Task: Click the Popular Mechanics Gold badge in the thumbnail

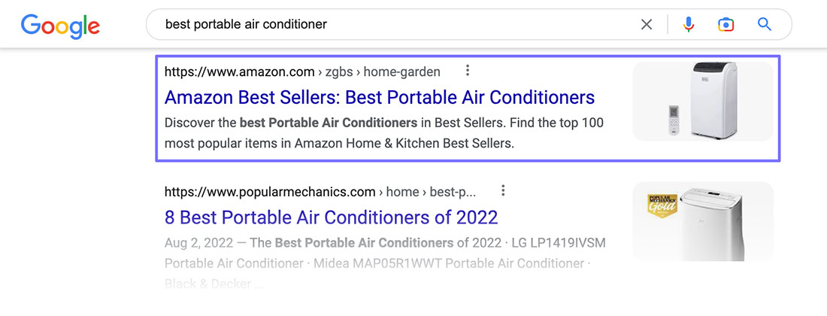Action: point(662,206)
